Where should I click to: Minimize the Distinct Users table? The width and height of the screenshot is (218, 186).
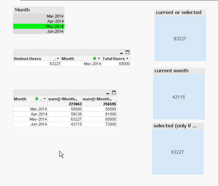[121, 53]
